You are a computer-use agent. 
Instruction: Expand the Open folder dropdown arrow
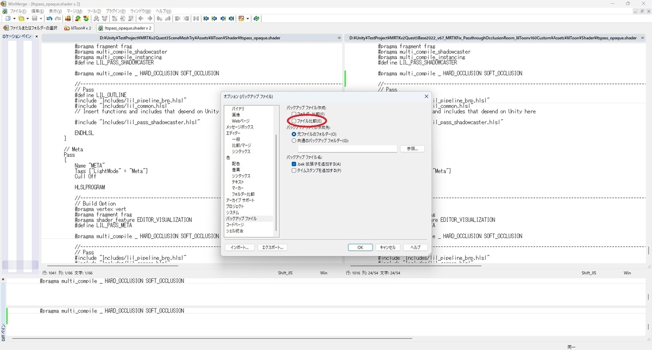tap(28, 18)
